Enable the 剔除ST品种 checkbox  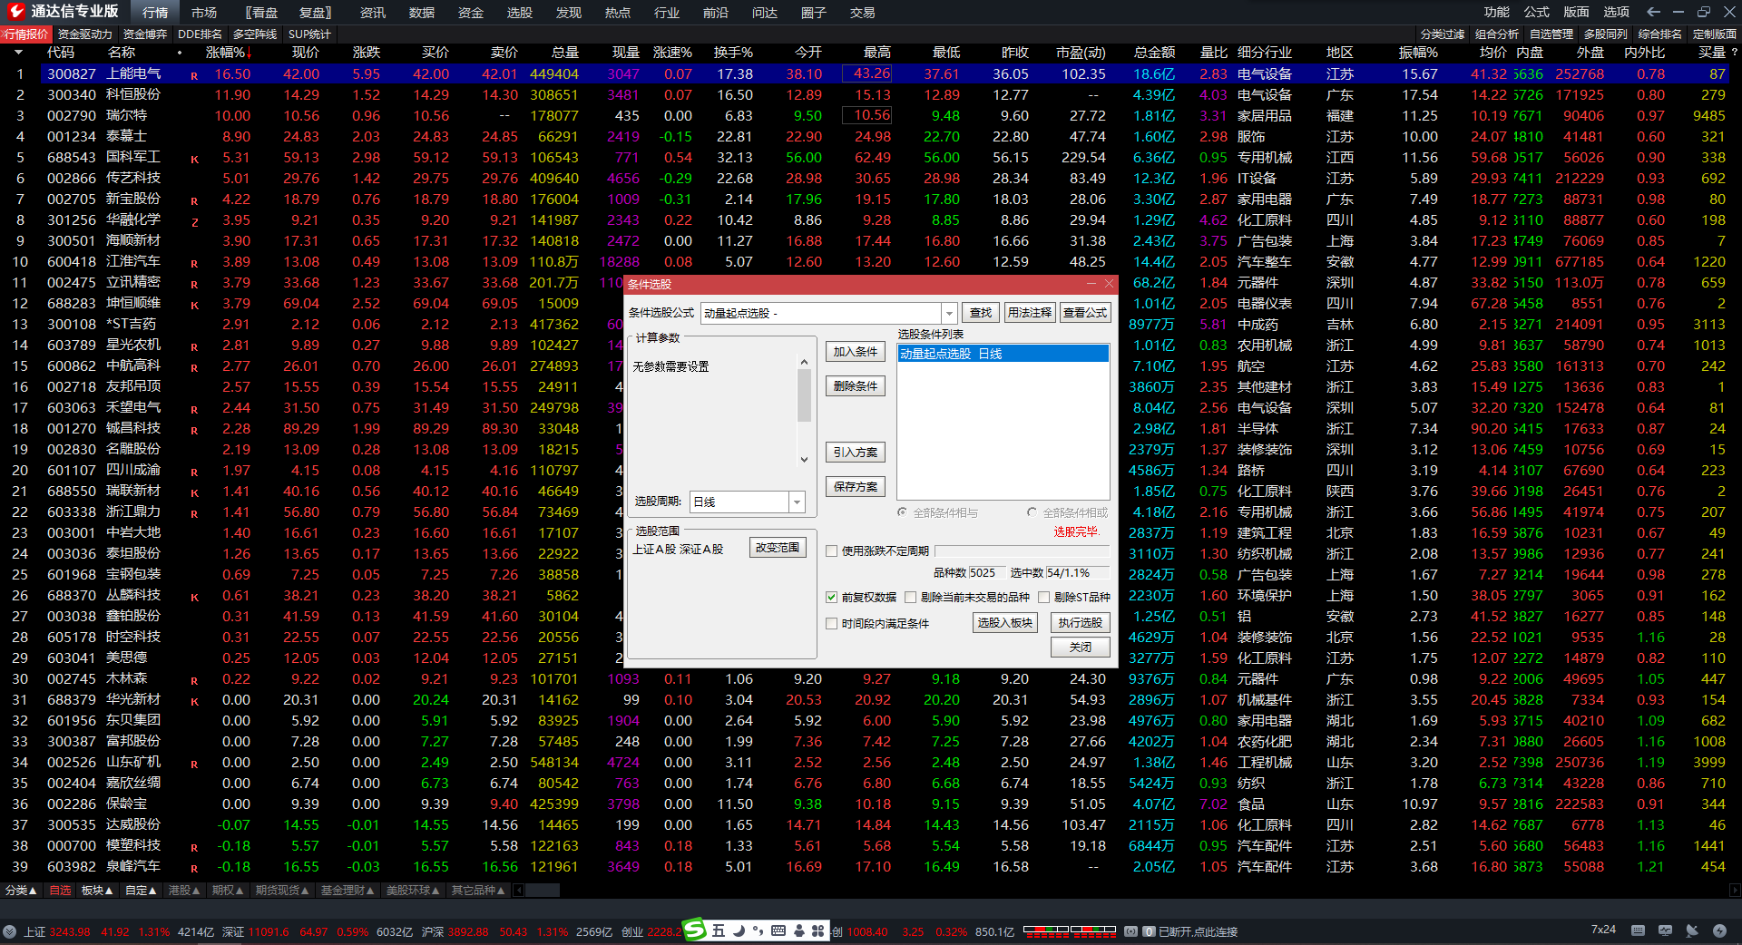click(x=1043, y=597)
